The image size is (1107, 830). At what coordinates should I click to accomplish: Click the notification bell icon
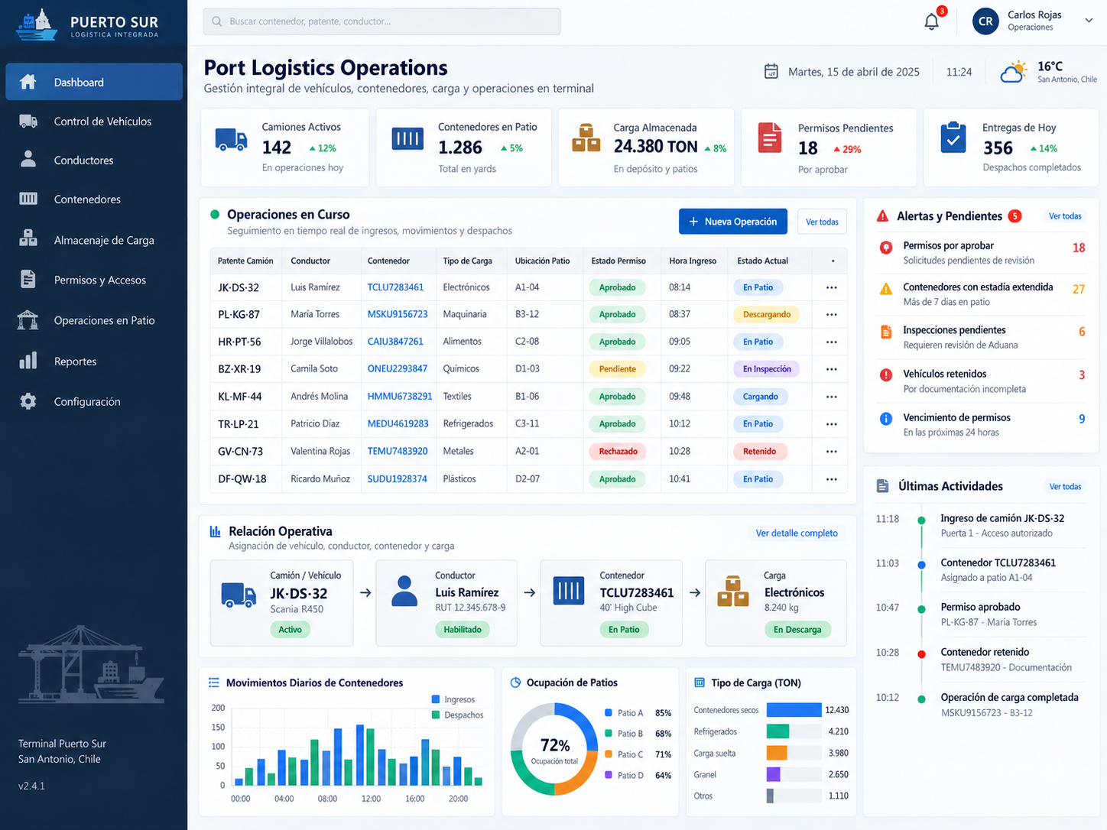click(931, 21)
